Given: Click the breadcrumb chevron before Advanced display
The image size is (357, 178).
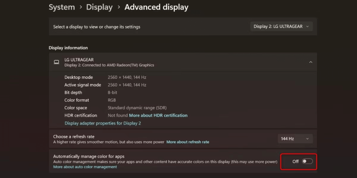Looking at the screenshot, I should [x=119, y=7].
